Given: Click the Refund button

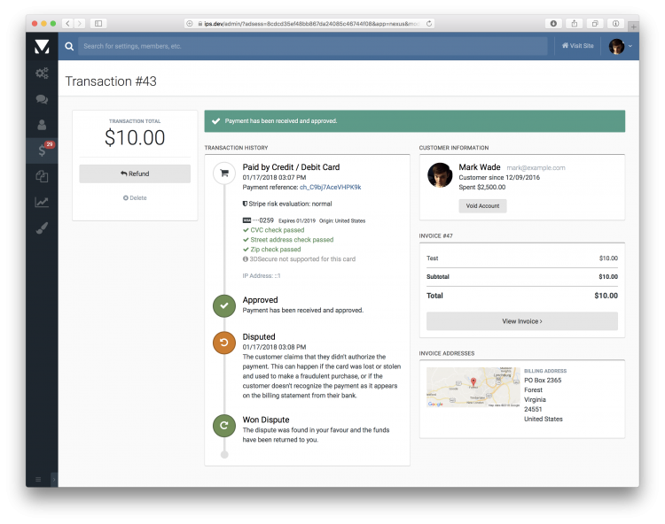Looking at the screenshot, I should (x=135, y=173).
